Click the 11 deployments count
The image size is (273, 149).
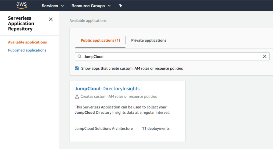[x=156, y=128]
